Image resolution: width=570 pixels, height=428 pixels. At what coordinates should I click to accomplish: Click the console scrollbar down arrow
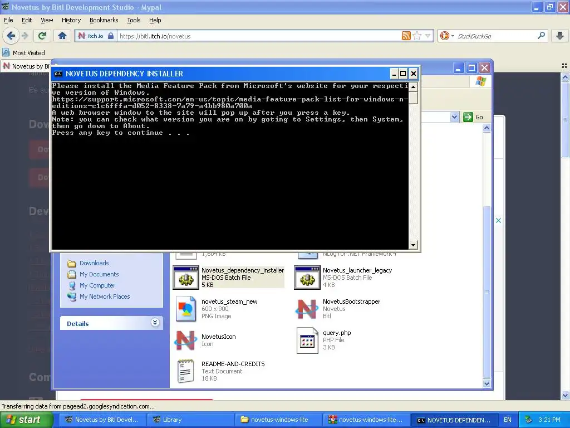click(x=413, y=245)
